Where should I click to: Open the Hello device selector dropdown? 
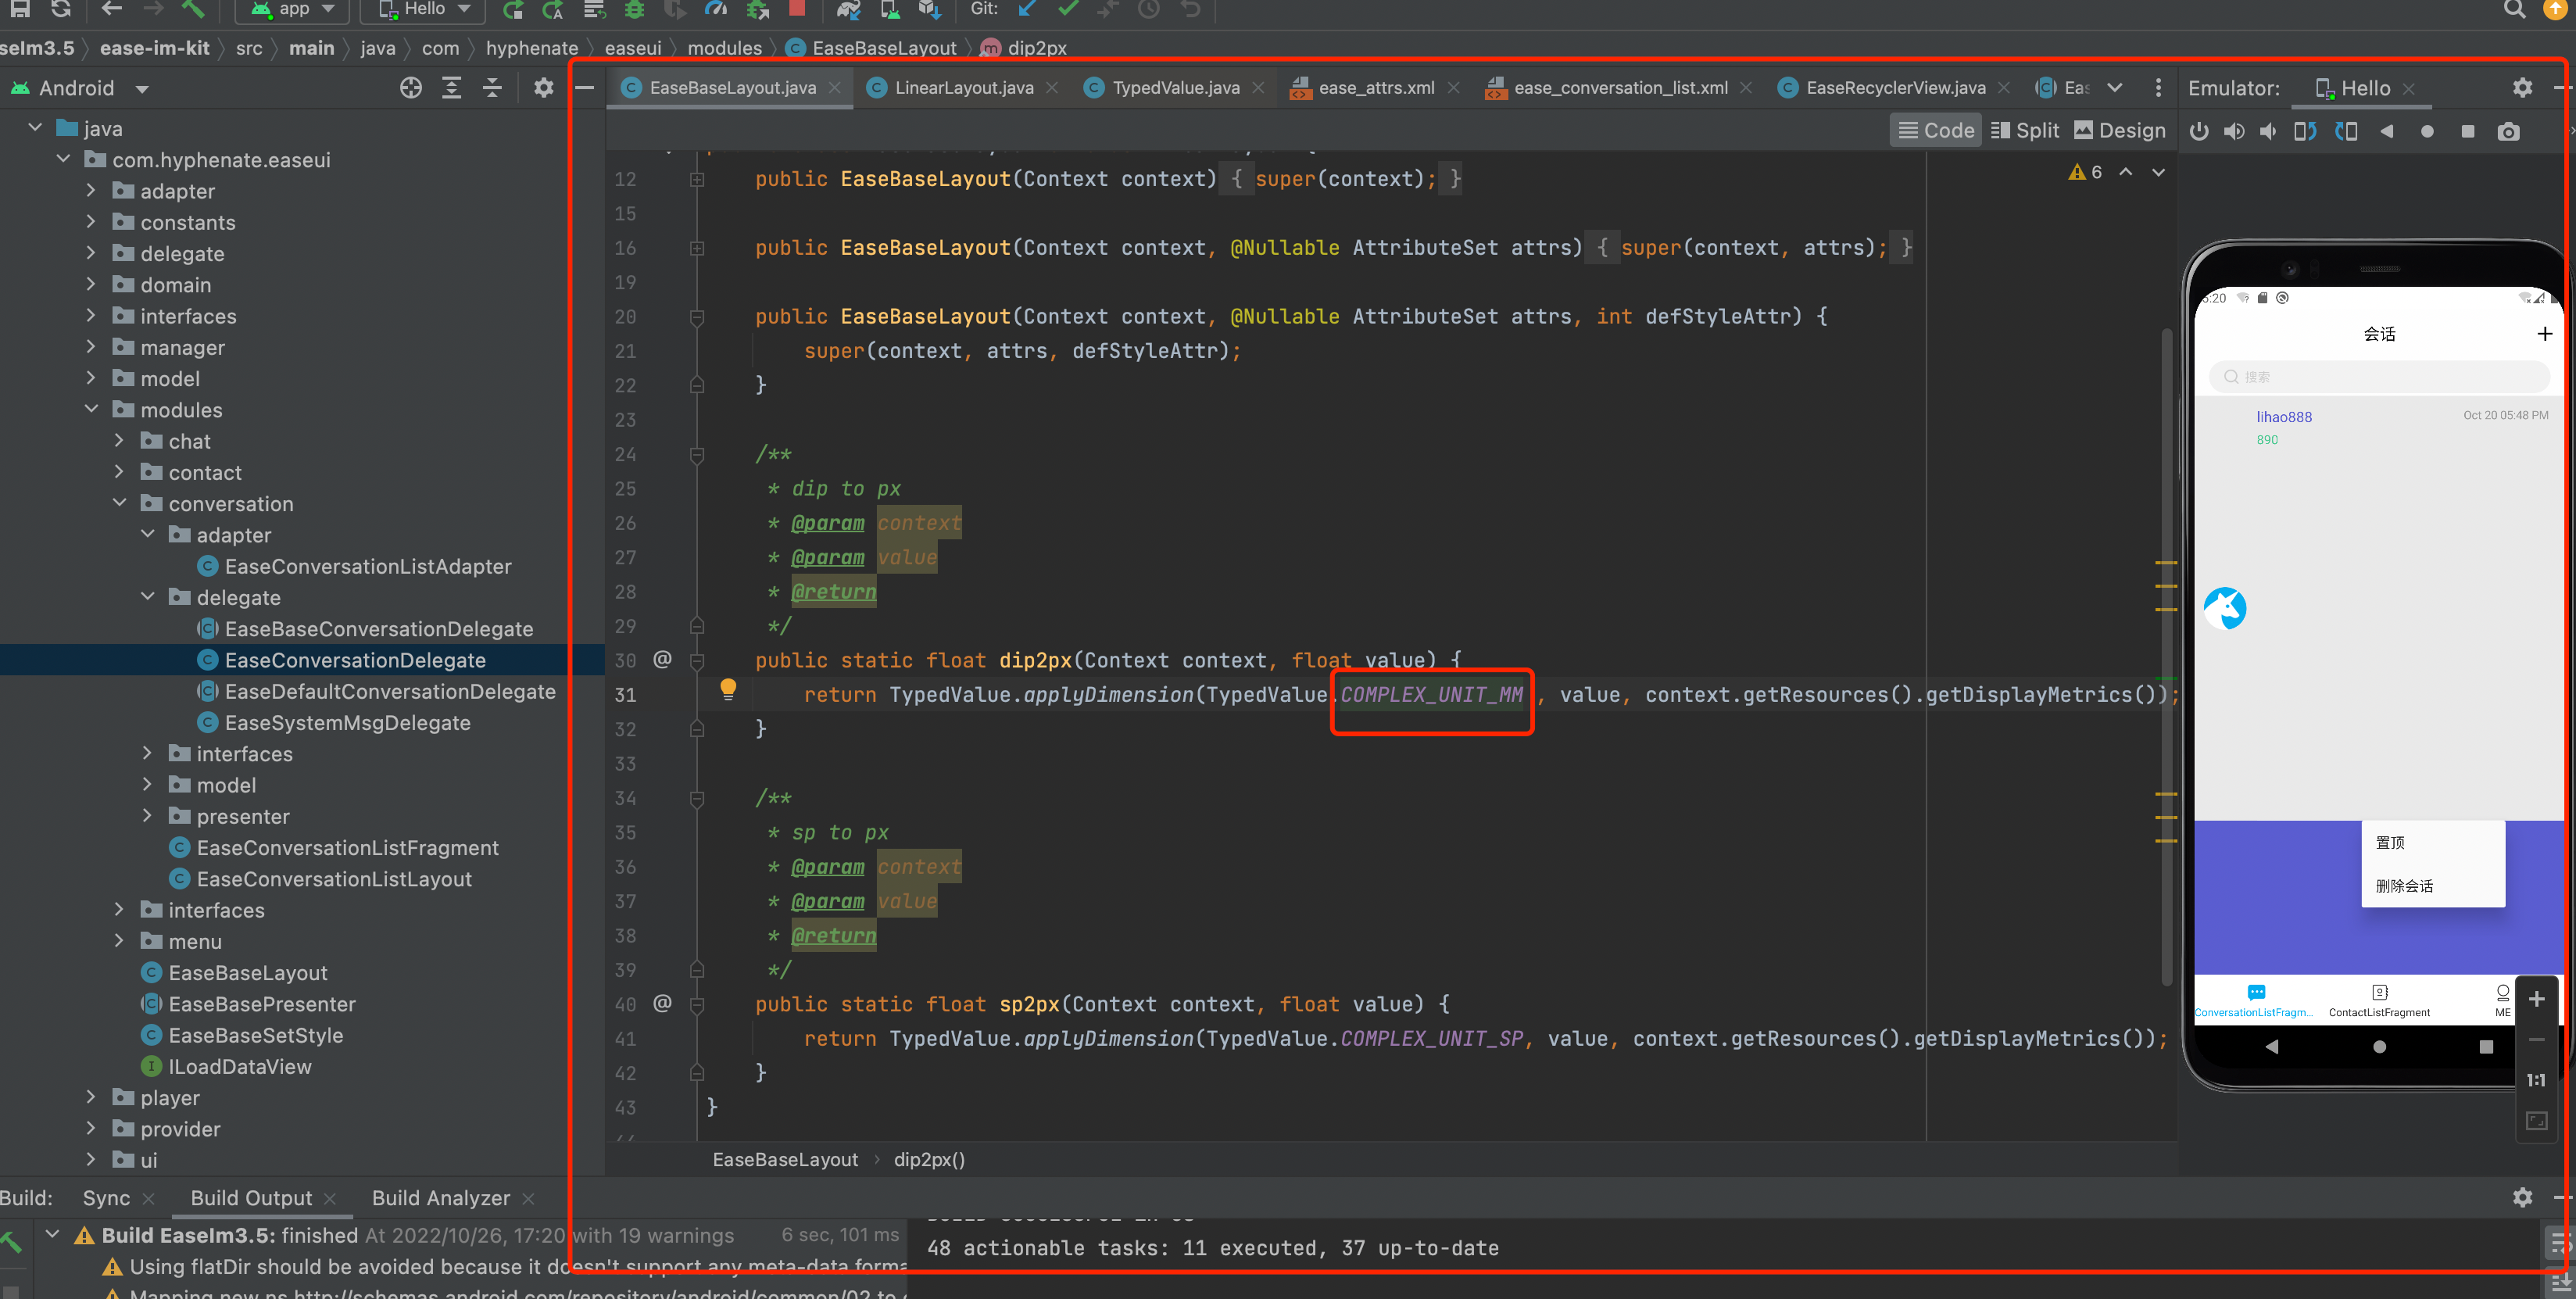[424, 9]
